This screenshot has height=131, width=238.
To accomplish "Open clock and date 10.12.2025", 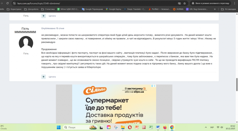I will pyautogui.click(x=230, y=127).
